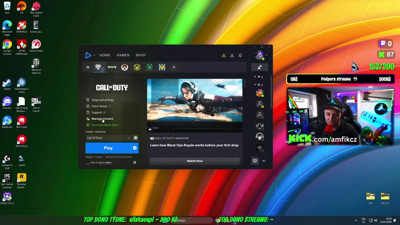The height and width of the screenshot is (225, 400).
Task: Open the downloads icon in the header
Action: pyautogui.click(x=232, y=55)
